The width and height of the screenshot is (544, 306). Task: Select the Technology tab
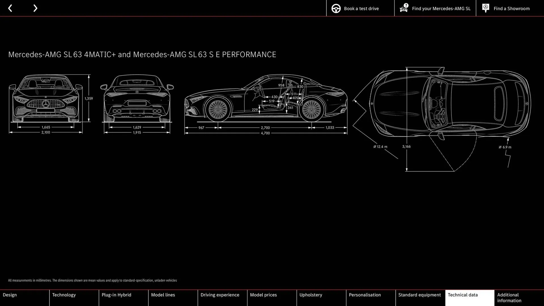[64, 295]
